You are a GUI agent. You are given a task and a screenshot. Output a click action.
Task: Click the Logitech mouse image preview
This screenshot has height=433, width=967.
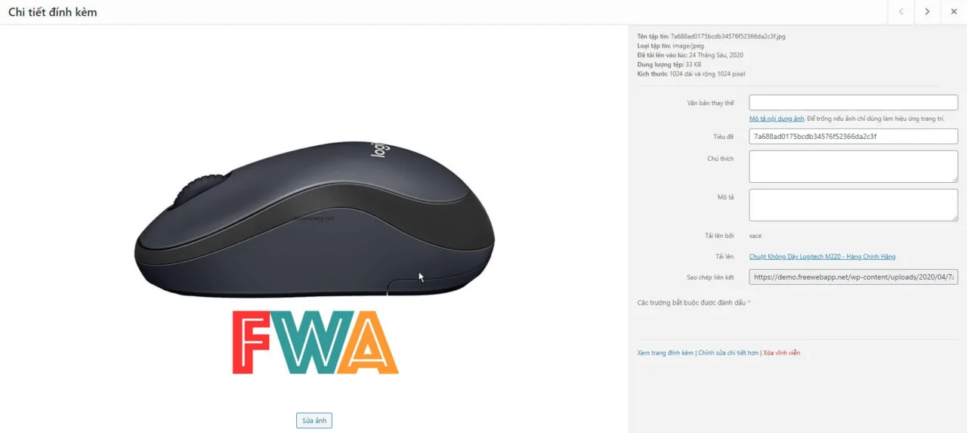314,220
